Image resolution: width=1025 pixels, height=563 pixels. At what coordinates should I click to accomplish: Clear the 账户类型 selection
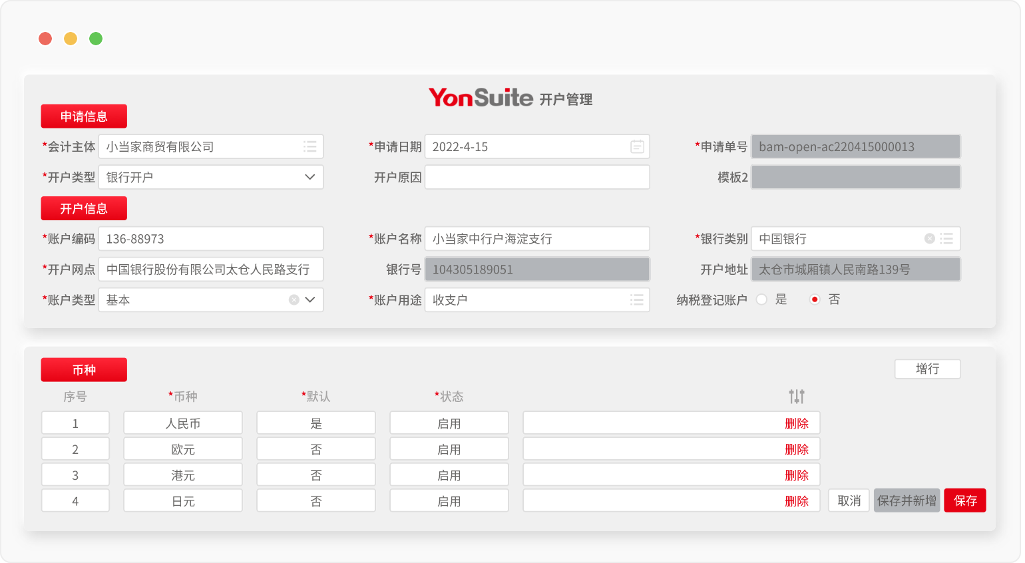(294, 300)
